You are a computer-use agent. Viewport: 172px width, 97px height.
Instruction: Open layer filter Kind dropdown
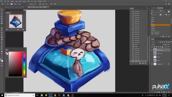pos(155,42)
